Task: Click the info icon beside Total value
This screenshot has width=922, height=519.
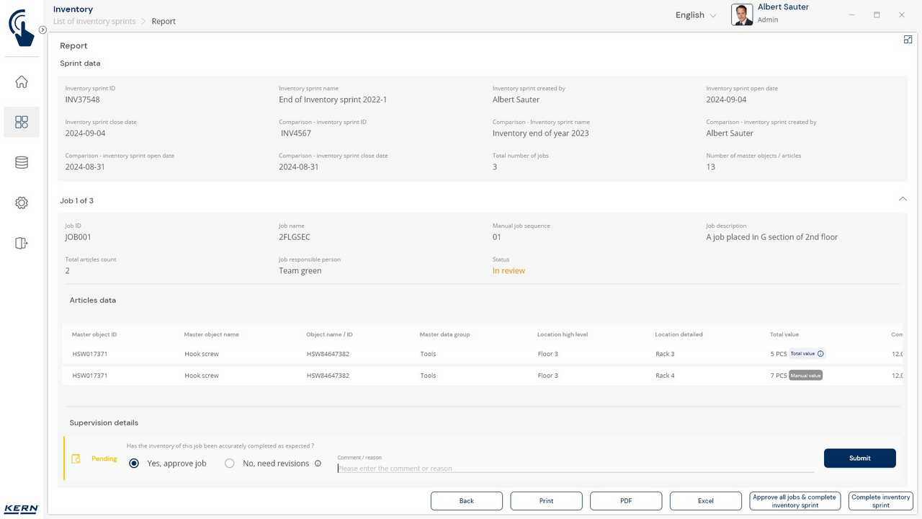Action: 820,354
